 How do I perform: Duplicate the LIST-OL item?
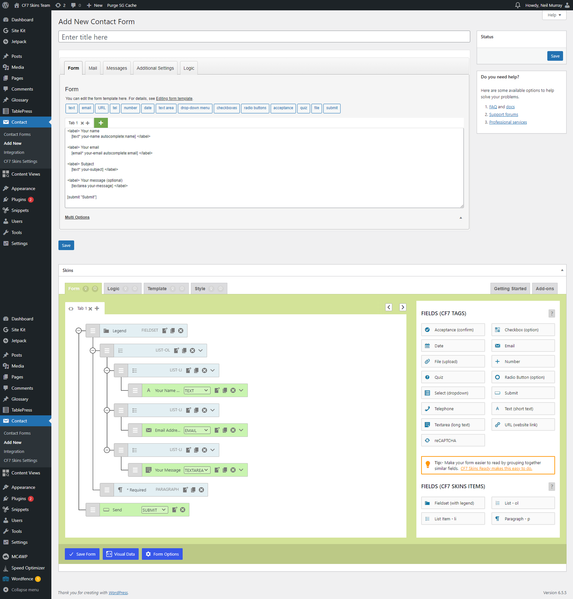tap(184, 351)
